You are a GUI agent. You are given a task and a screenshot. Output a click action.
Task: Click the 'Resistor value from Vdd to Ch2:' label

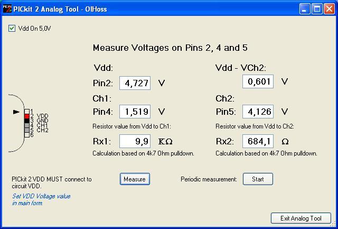tap(255, 126)
